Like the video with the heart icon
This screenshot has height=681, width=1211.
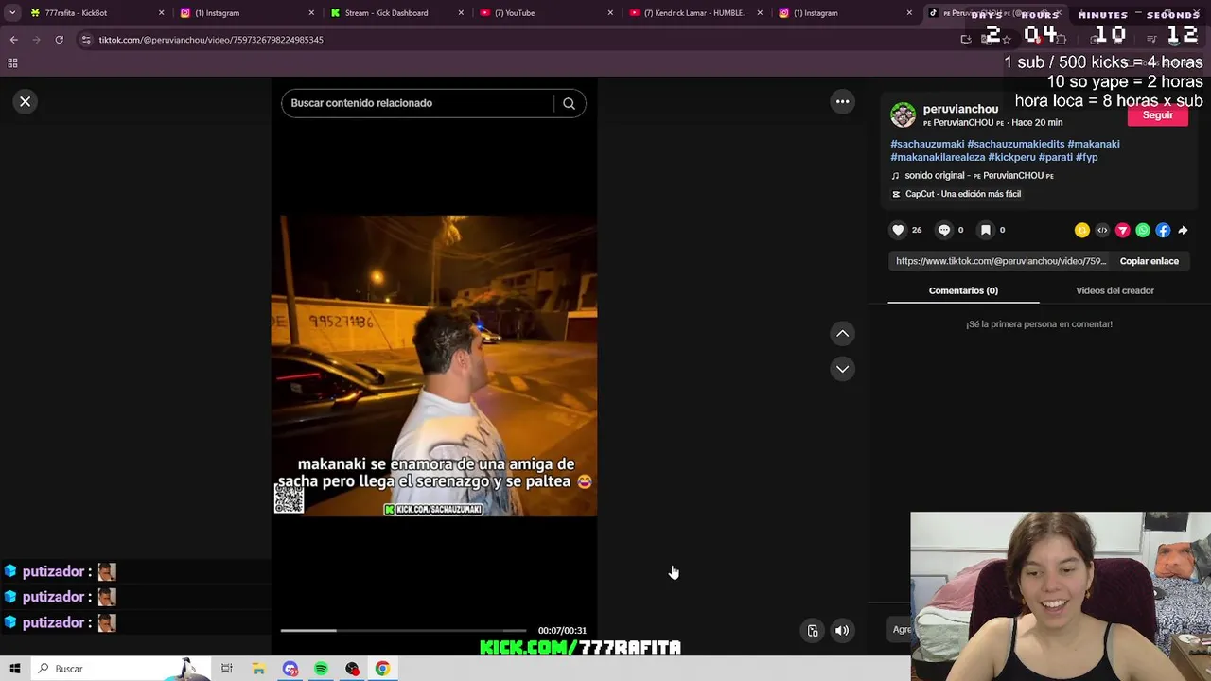pyautogui.click(x=898, y=230)
